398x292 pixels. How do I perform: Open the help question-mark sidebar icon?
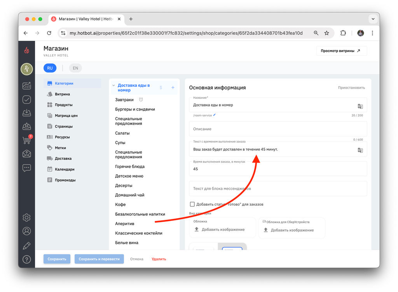click(x=27, y=259)
